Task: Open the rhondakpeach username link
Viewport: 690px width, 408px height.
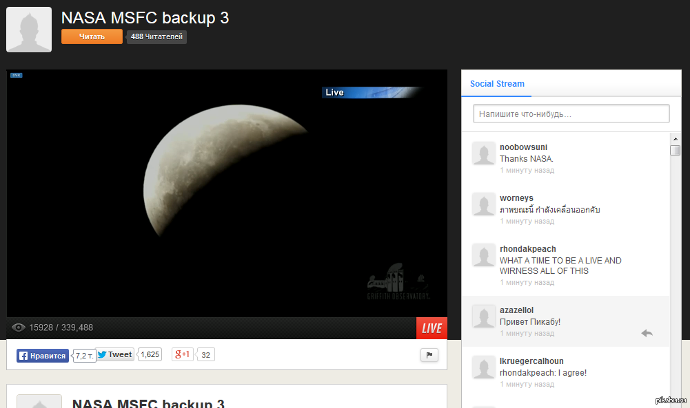Action: click(x=527, y=249)
